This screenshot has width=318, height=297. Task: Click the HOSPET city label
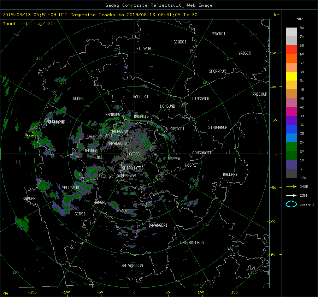pyautogui.click(x=192, y=165)
